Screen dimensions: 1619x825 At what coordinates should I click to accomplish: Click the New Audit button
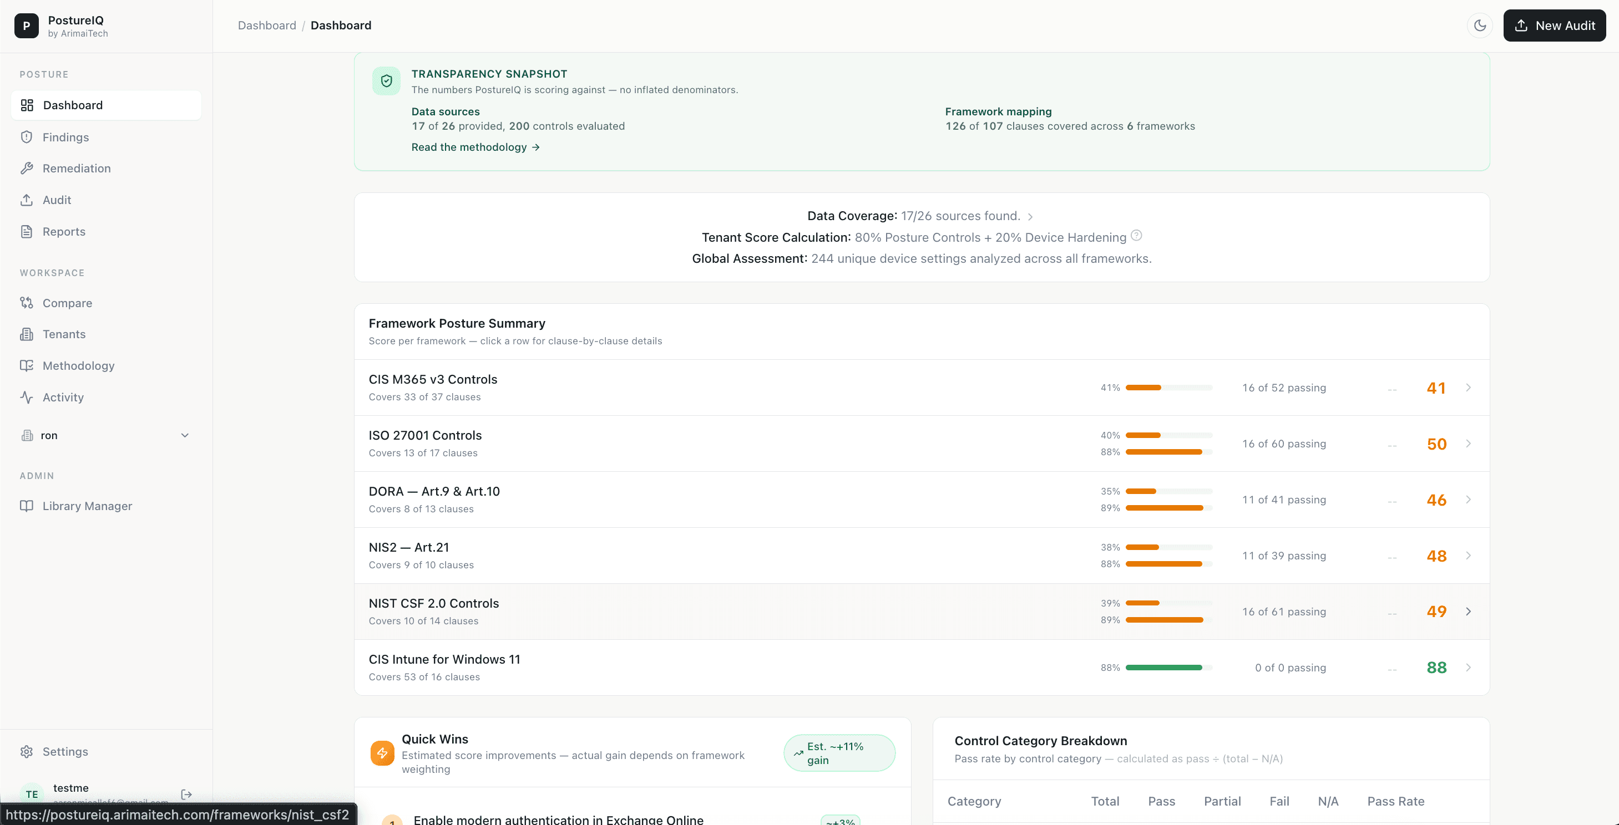(x=1554, y=26)
